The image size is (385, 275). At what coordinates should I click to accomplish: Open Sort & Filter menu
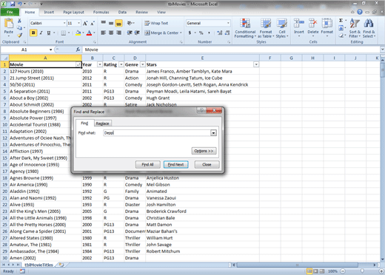[355, 28]
